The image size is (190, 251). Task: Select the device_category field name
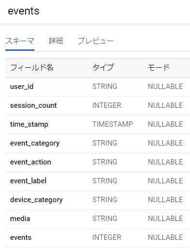[36, 200]
